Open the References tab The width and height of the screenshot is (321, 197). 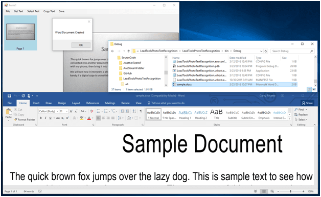(x=93, y=103)
